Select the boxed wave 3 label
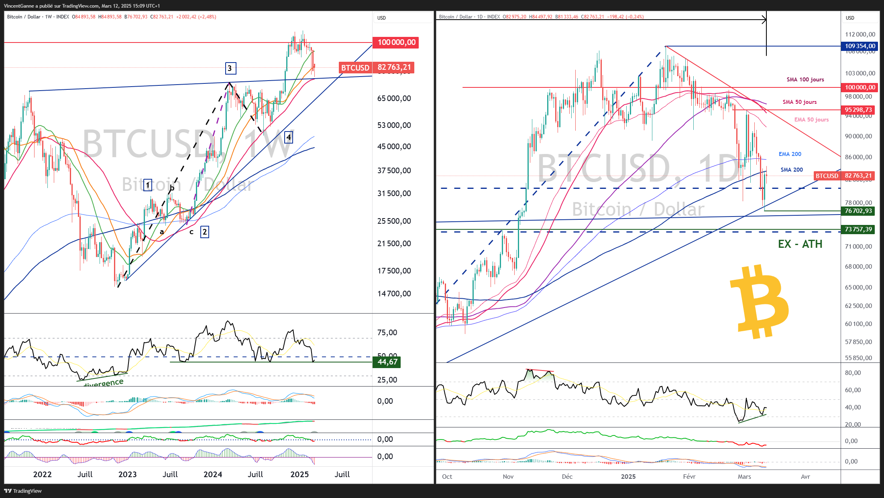The height and width of the screenshot is (498, 884). [230, 68]
